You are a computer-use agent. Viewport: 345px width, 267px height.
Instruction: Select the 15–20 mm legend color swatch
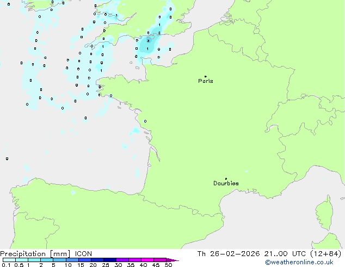pyautogui.click(x=85, y=260)
